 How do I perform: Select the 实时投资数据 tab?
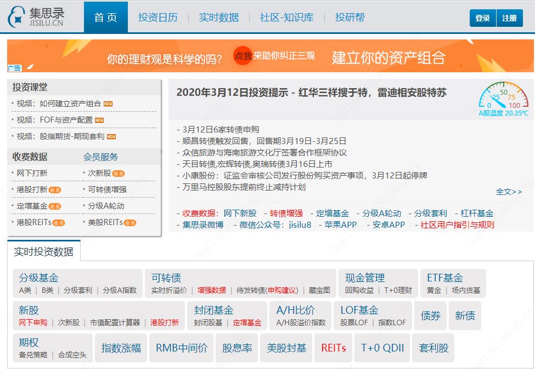click(44, 251)
